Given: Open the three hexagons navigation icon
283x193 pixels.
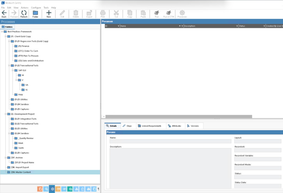Looking at the screenshot, I should 76,189.
